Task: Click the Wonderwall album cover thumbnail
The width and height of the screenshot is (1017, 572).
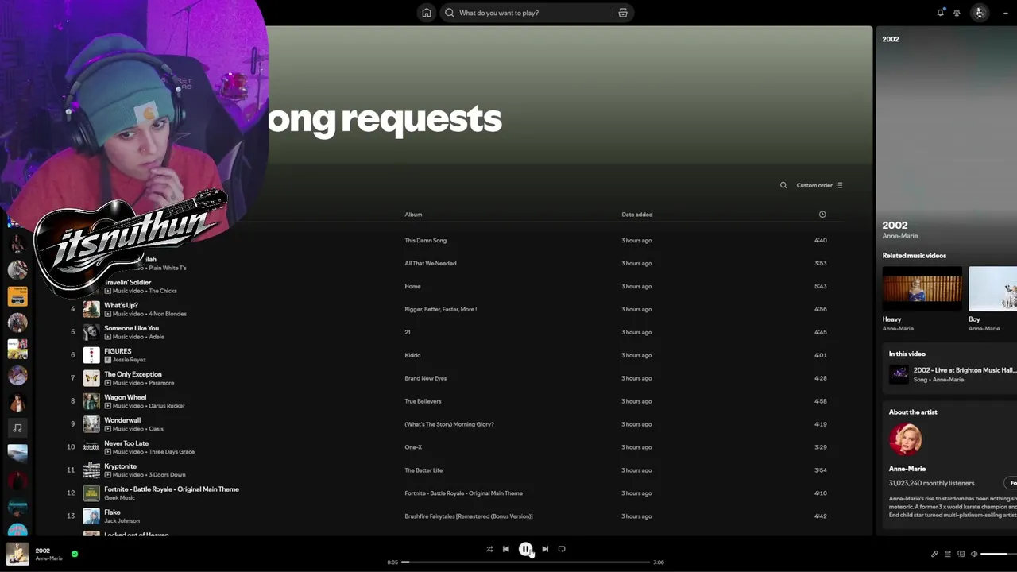Action: point(91,424)
